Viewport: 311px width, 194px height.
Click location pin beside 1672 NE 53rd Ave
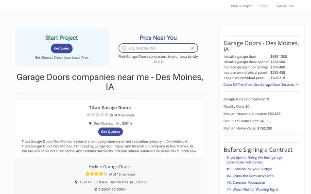76,182
